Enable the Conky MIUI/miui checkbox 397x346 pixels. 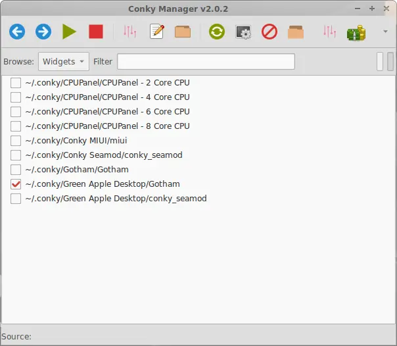pyautogui.click(x=16, y=141)
